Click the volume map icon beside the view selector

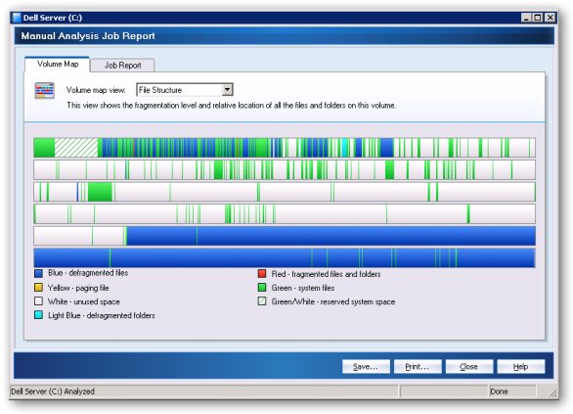pos(45,91)
